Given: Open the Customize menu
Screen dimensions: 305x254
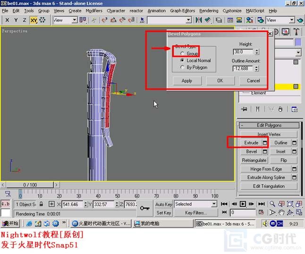Looking at the screenshot, I should click(x=232, y=11).
